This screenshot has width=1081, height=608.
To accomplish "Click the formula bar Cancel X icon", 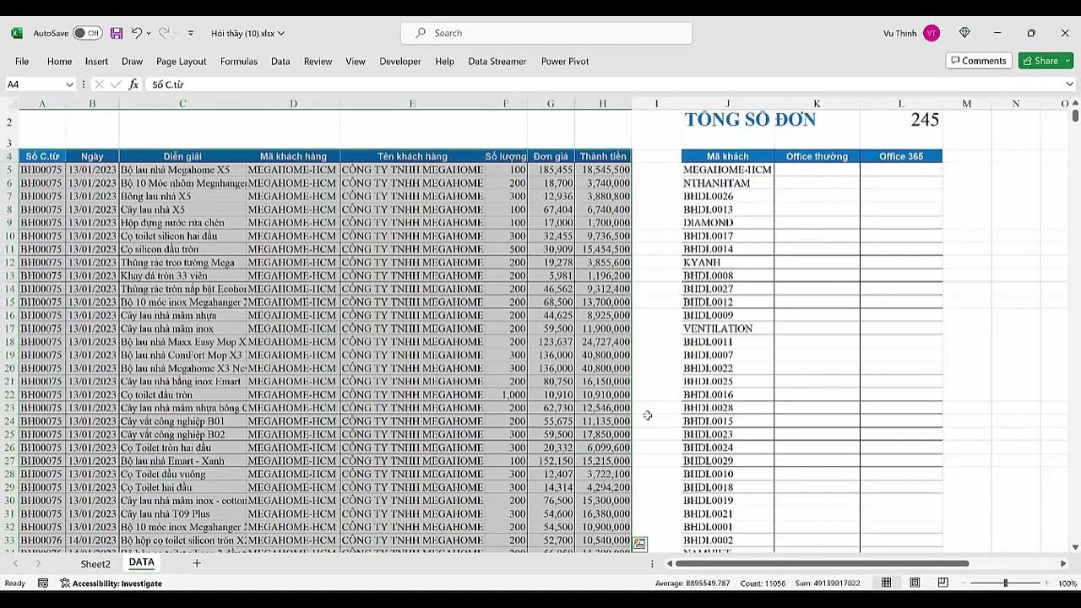I will coord(99,84).
